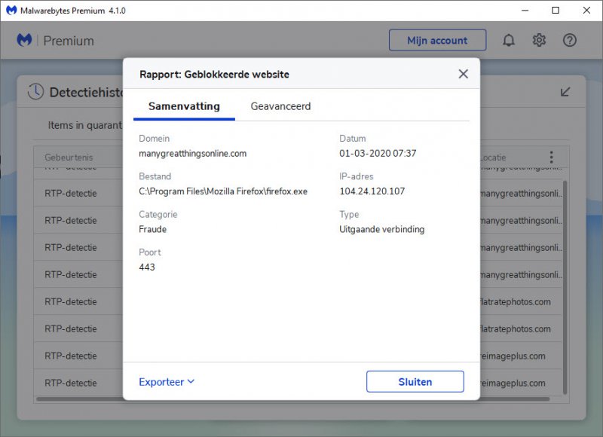Click the category value Fraude
Image resolution: width=603 pixels, height=437 pixels.
click(x=153, y=230)
